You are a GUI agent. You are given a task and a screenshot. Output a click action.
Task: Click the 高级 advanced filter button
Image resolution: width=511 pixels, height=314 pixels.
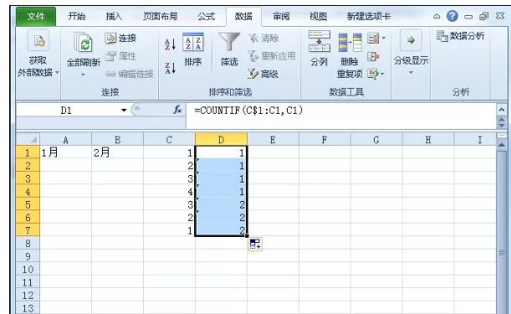263,74
